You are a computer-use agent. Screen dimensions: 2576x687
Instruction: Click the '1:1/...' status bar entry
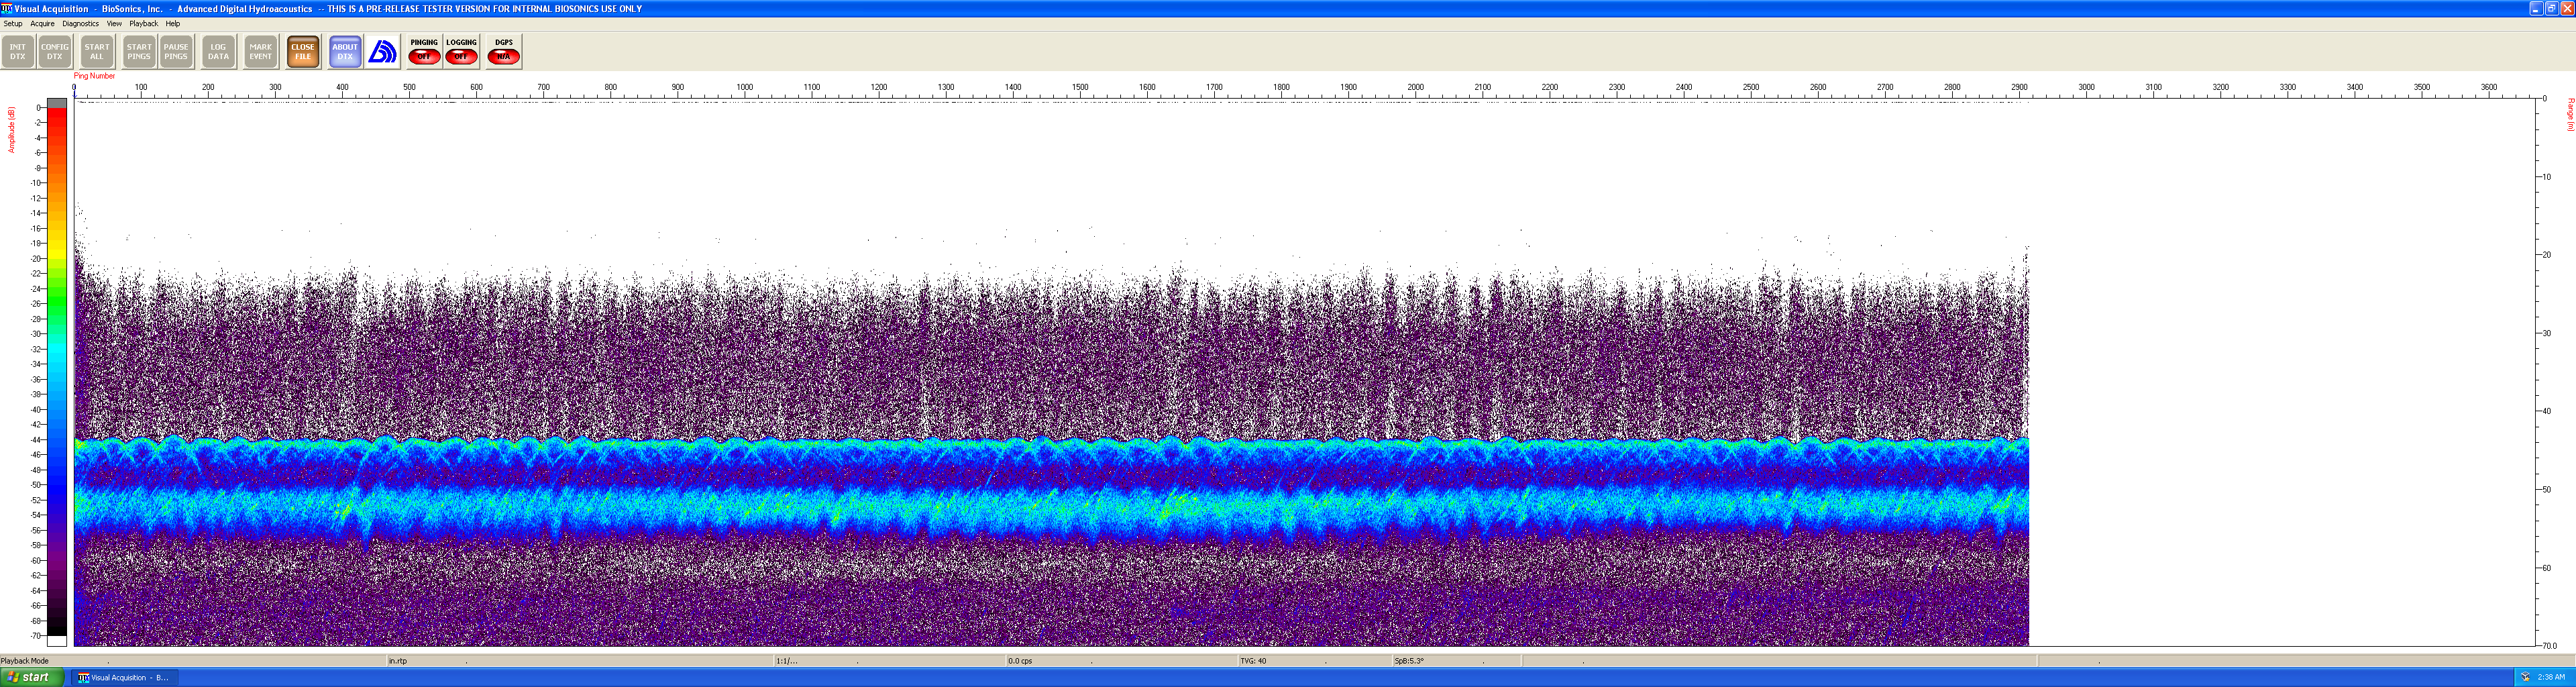pos(787,661)
